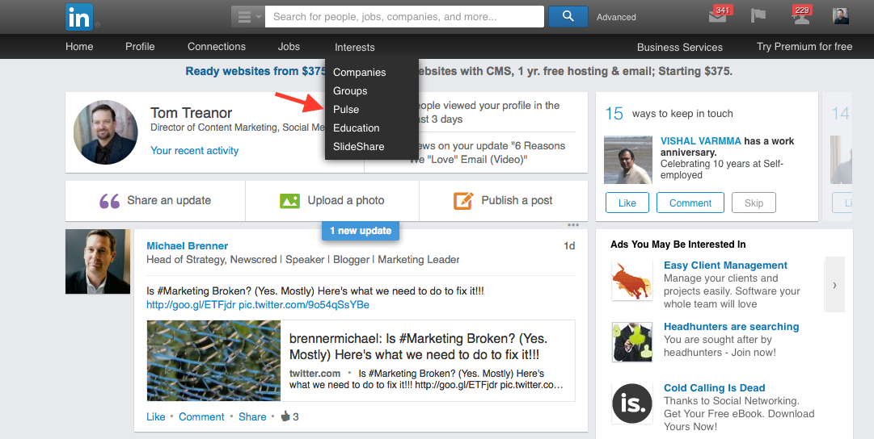Open Easy Client Management ad
The height and width of the screenshot is (439, 874).
(725, 265)
